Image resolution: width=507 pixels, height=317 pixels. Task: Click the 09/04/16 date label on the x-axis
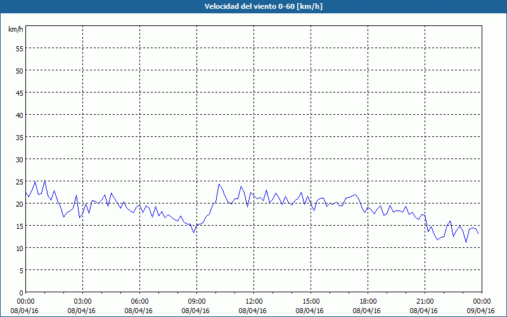[x=480, y=311]
